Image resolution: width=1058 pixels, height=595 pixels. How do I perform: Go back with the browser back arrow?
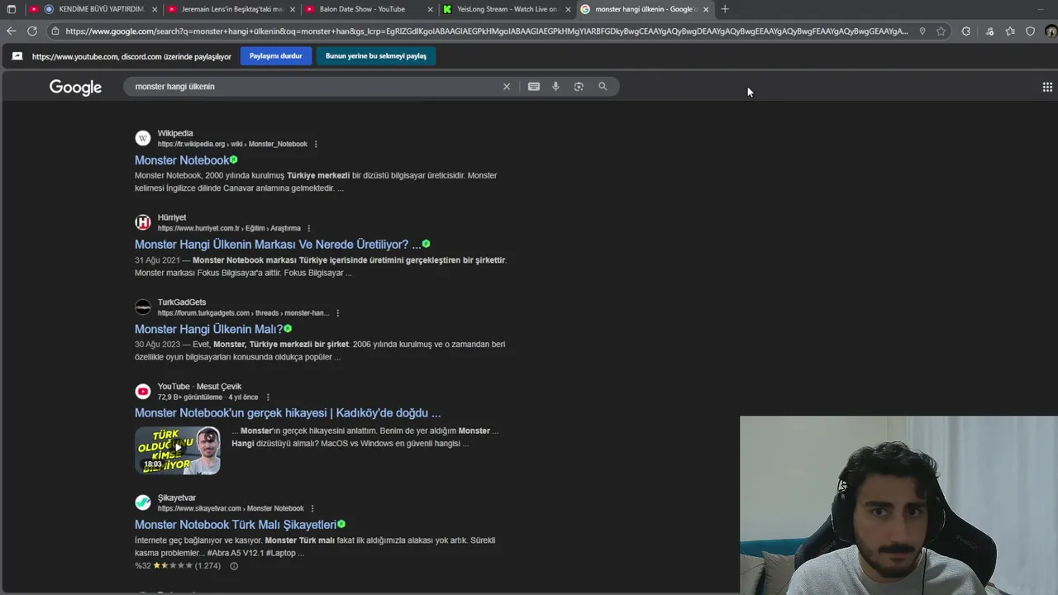[x=11, y=31]
